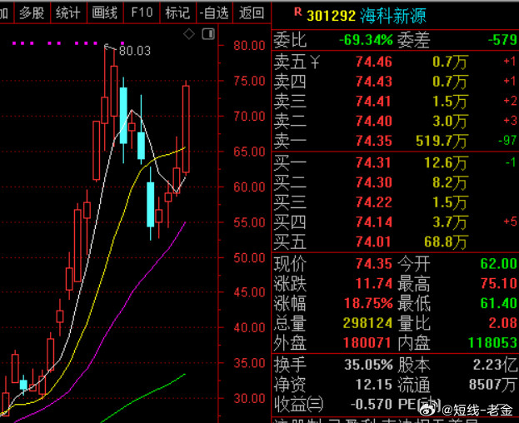Click the 委比 value -69.34%
This screenshot has width=519, height=423.
[366, 40]
